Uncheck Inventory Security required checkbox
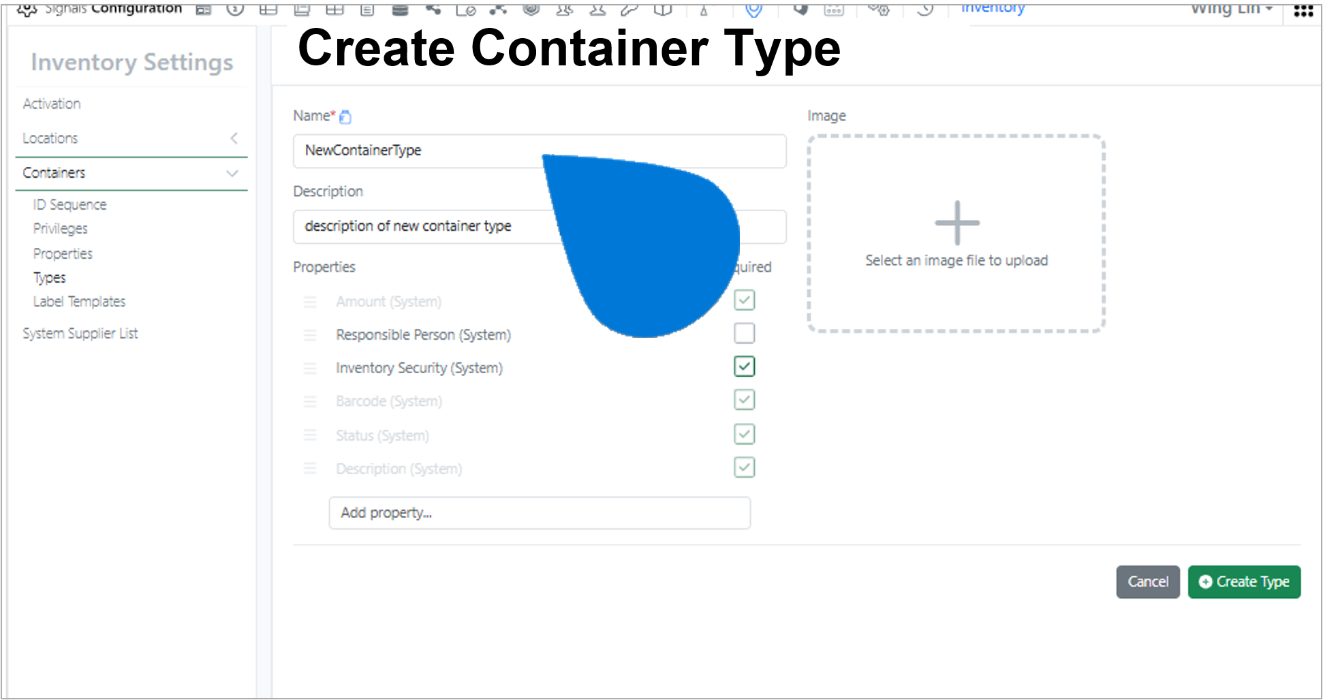 (x=745, y=366)
